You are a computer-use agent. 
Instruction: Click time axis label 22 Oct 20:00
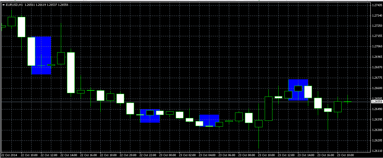click(128, 155)
